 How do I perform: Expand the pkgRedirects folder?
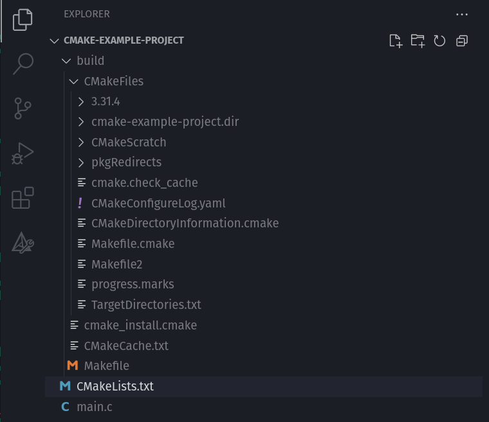126,163
